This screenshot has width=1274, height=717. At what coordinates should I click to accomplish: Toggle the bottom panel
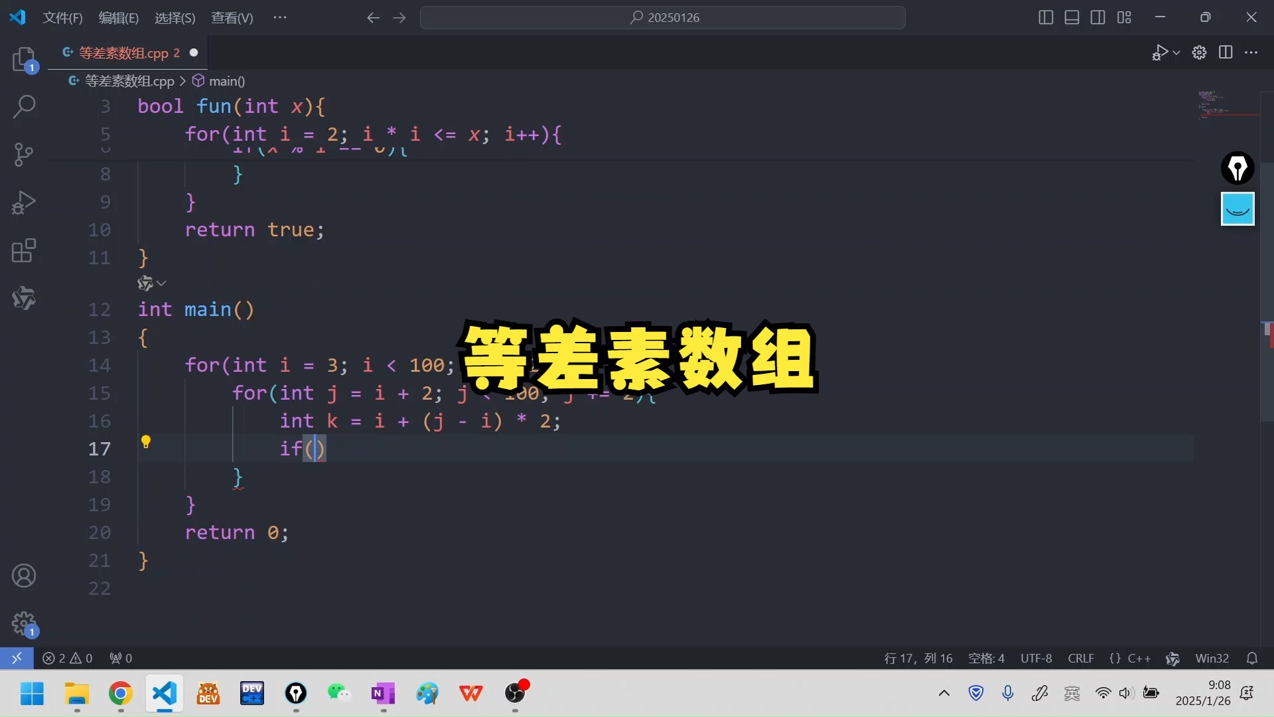[x=1072, y=18]
